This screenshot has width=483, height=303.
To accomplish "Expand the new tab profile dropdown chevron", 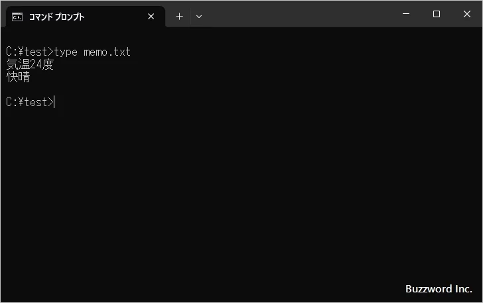I will [199, 17].
